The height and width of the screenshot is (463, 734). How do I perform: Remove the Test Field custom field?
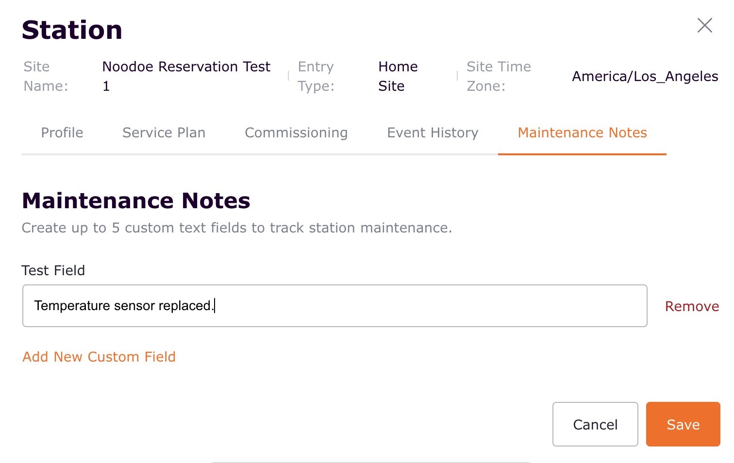tap(692, 306)
